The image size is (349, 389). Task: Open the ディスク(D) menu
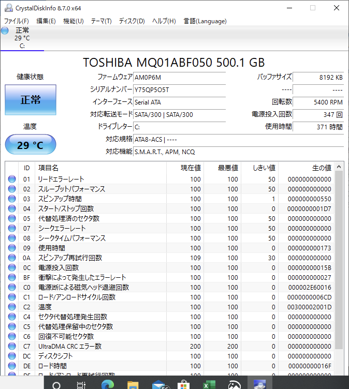click(132, 21)
